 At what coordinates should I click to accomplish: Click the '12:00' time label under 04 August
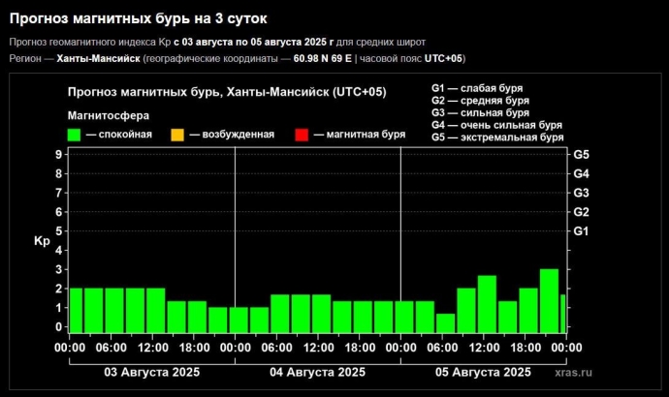(318, 348)
